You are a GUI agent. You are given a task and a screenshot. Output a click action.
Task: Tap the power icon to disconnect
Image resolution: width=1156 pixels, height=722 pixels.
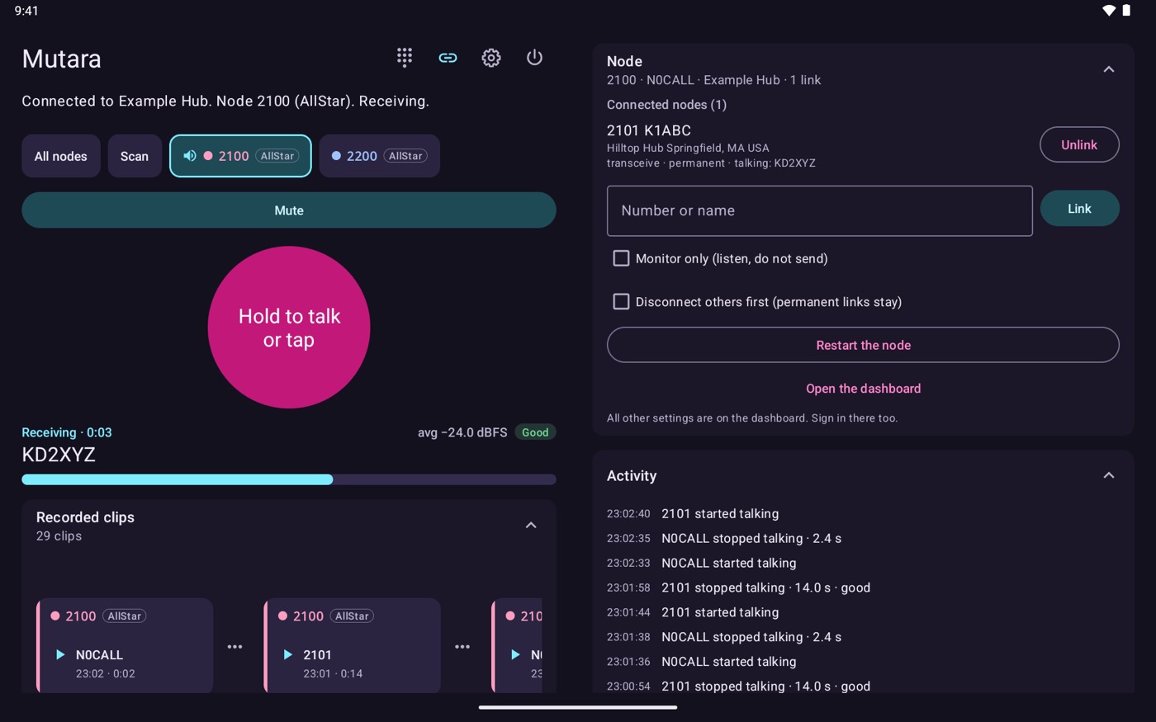(534, 57)
